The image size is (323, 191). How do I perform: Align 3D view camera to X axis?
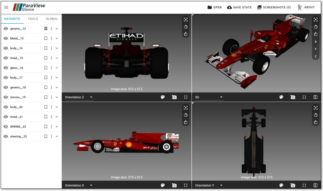coord(315,42)
